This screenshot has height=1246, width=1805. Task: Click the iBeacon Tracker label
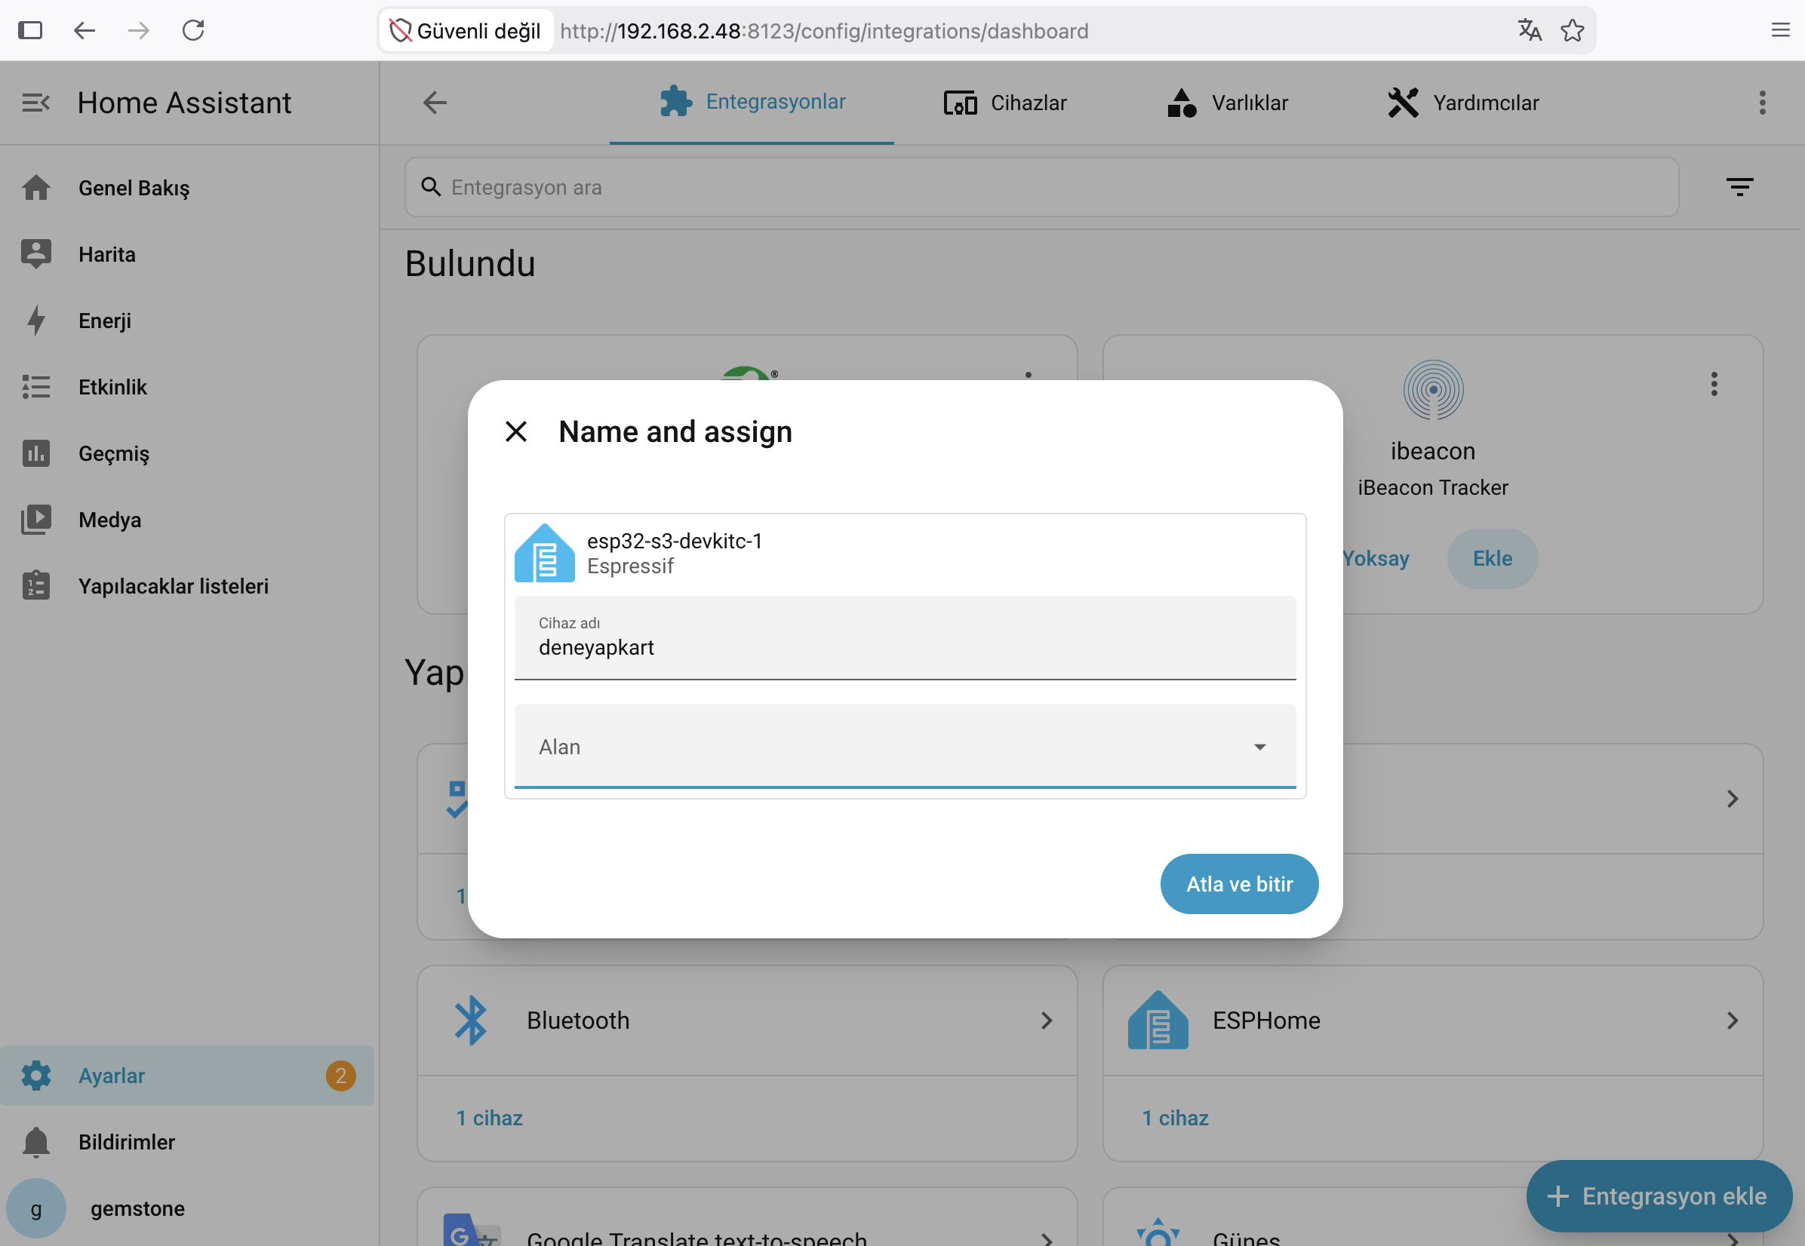click(1432, 488)
